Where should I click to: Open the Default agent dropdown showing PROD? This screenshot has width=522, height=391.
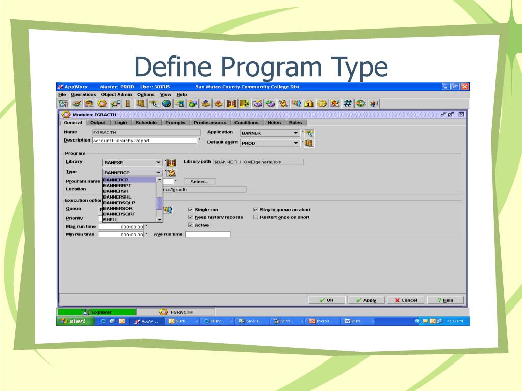coord(270,143)
